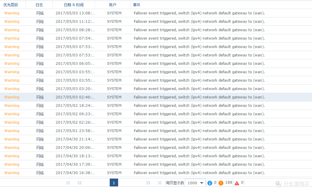Screen dimensions: 312x190
Task: Select the 2017/04/30 17:39 timestamp cell
Action: (x=75, y=164)
